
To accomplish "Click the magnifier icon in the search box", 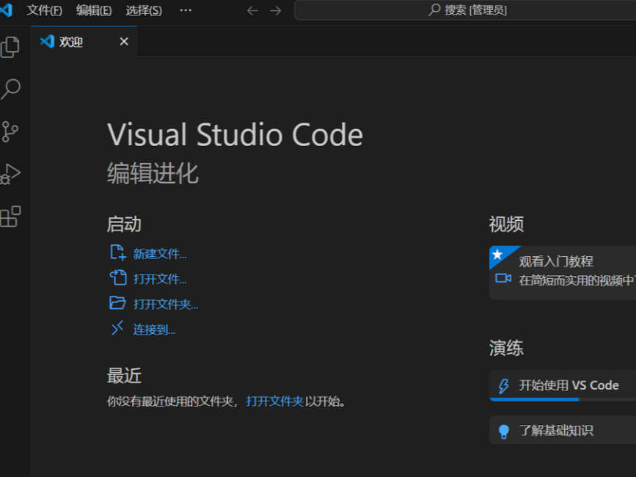I will [x=434, y=10].
